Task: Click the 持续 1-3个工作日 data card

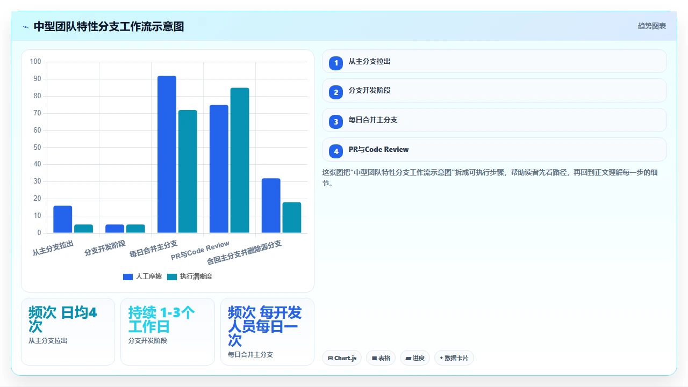Action: coord(168,332)
